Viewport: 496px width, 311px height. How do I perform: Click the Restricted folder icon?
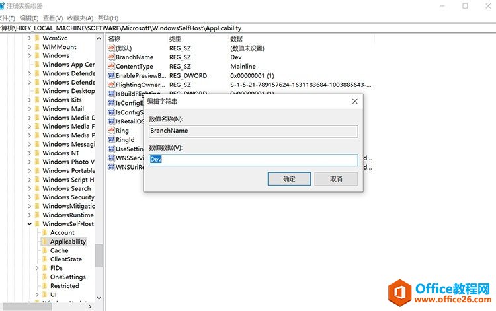44,286
